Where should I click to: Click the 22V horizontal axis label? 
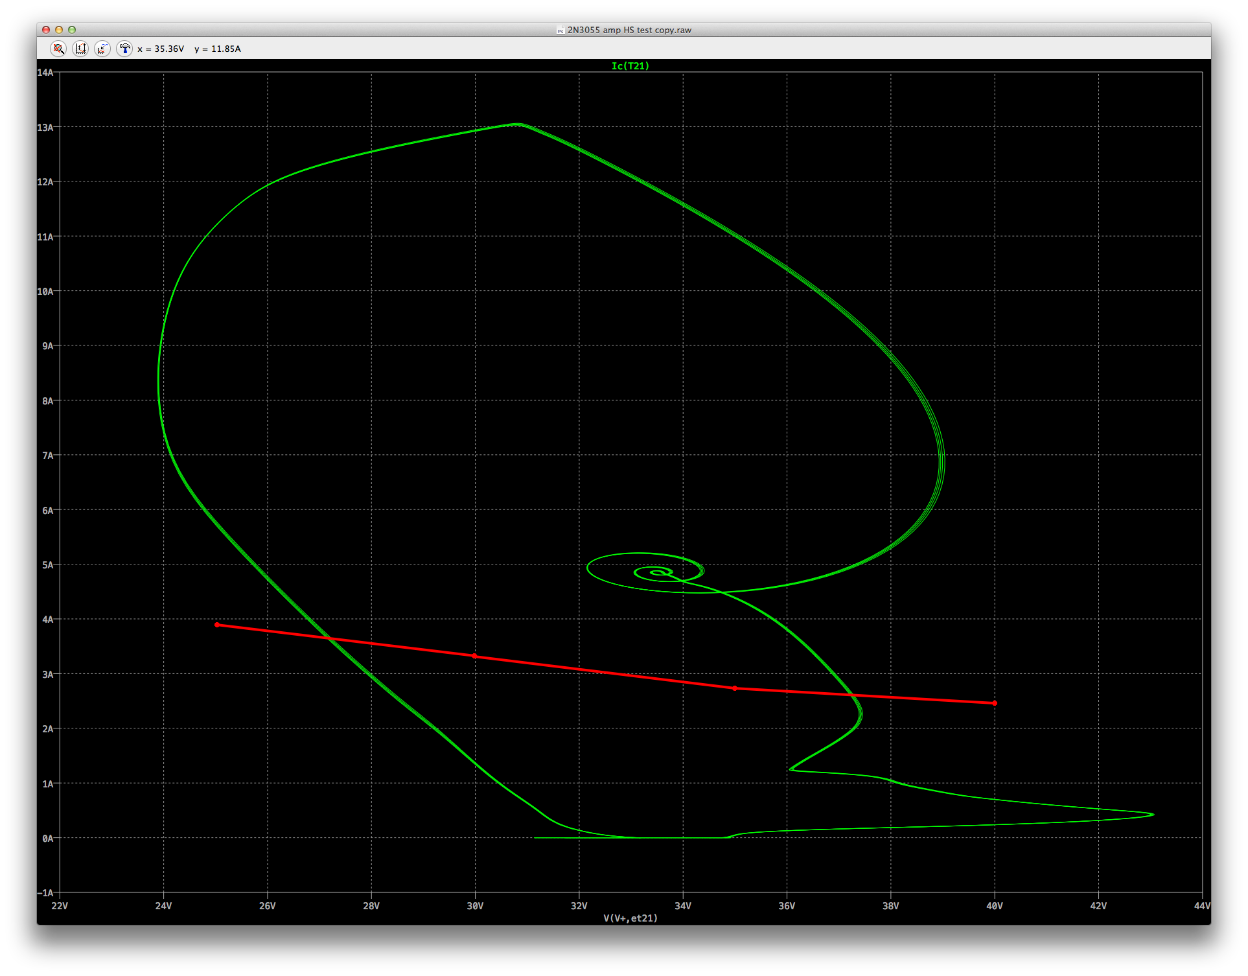[60, 905]
